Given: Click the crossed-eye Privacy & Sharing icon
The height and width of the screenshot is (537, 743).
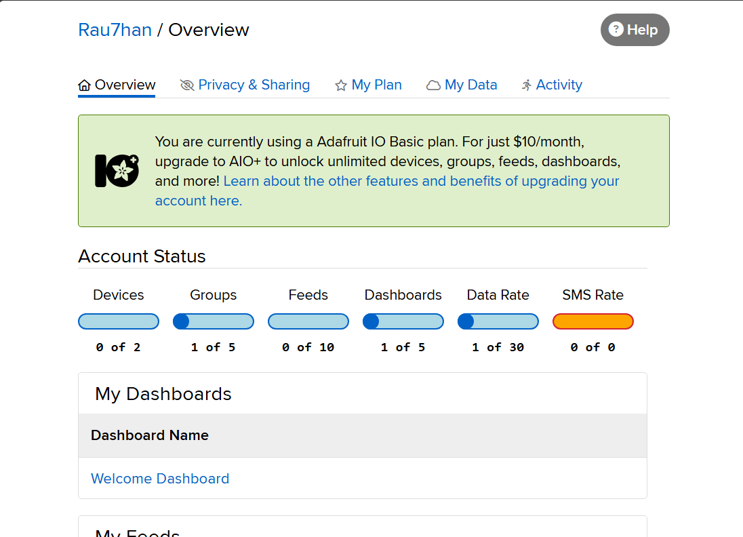Looking at the screenshot, I should [x=187, y=85].
